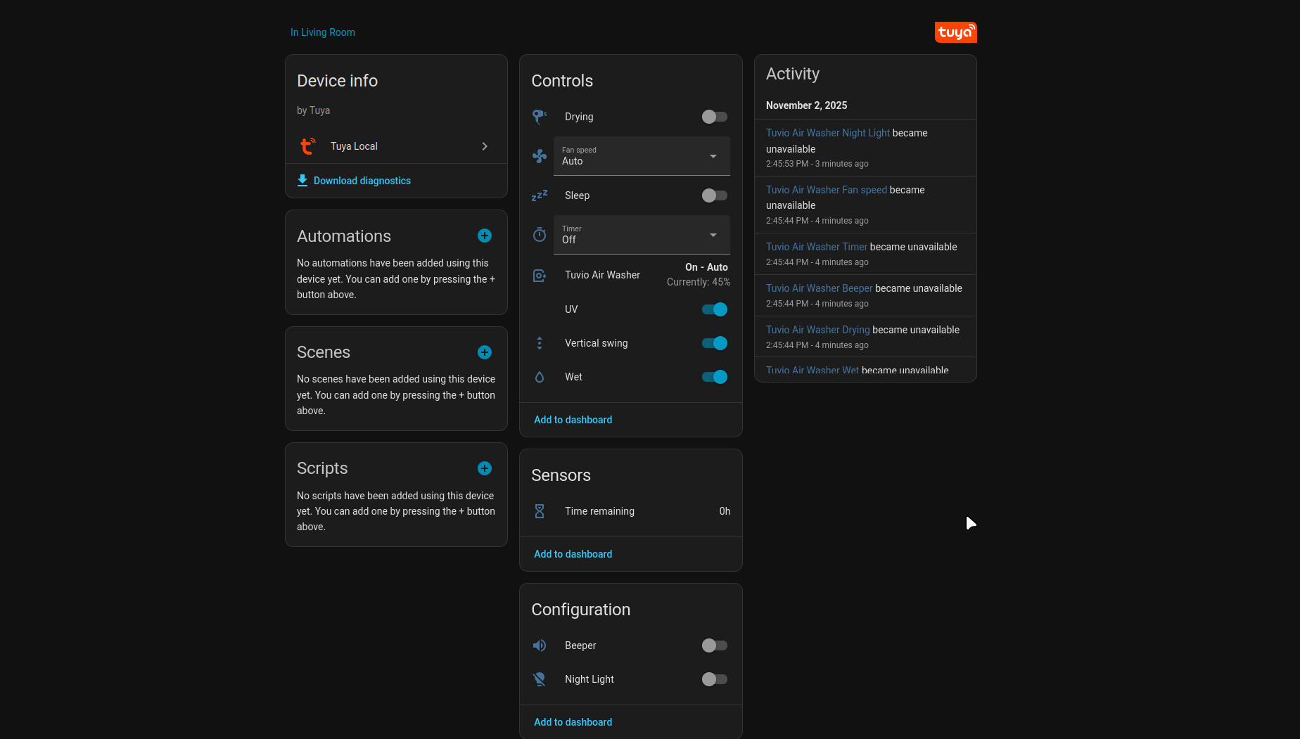Screen dimensions: 1300x739
Task: Open the Fan speed dropdown
Action: pyautogui.click(x=642, y=156)
